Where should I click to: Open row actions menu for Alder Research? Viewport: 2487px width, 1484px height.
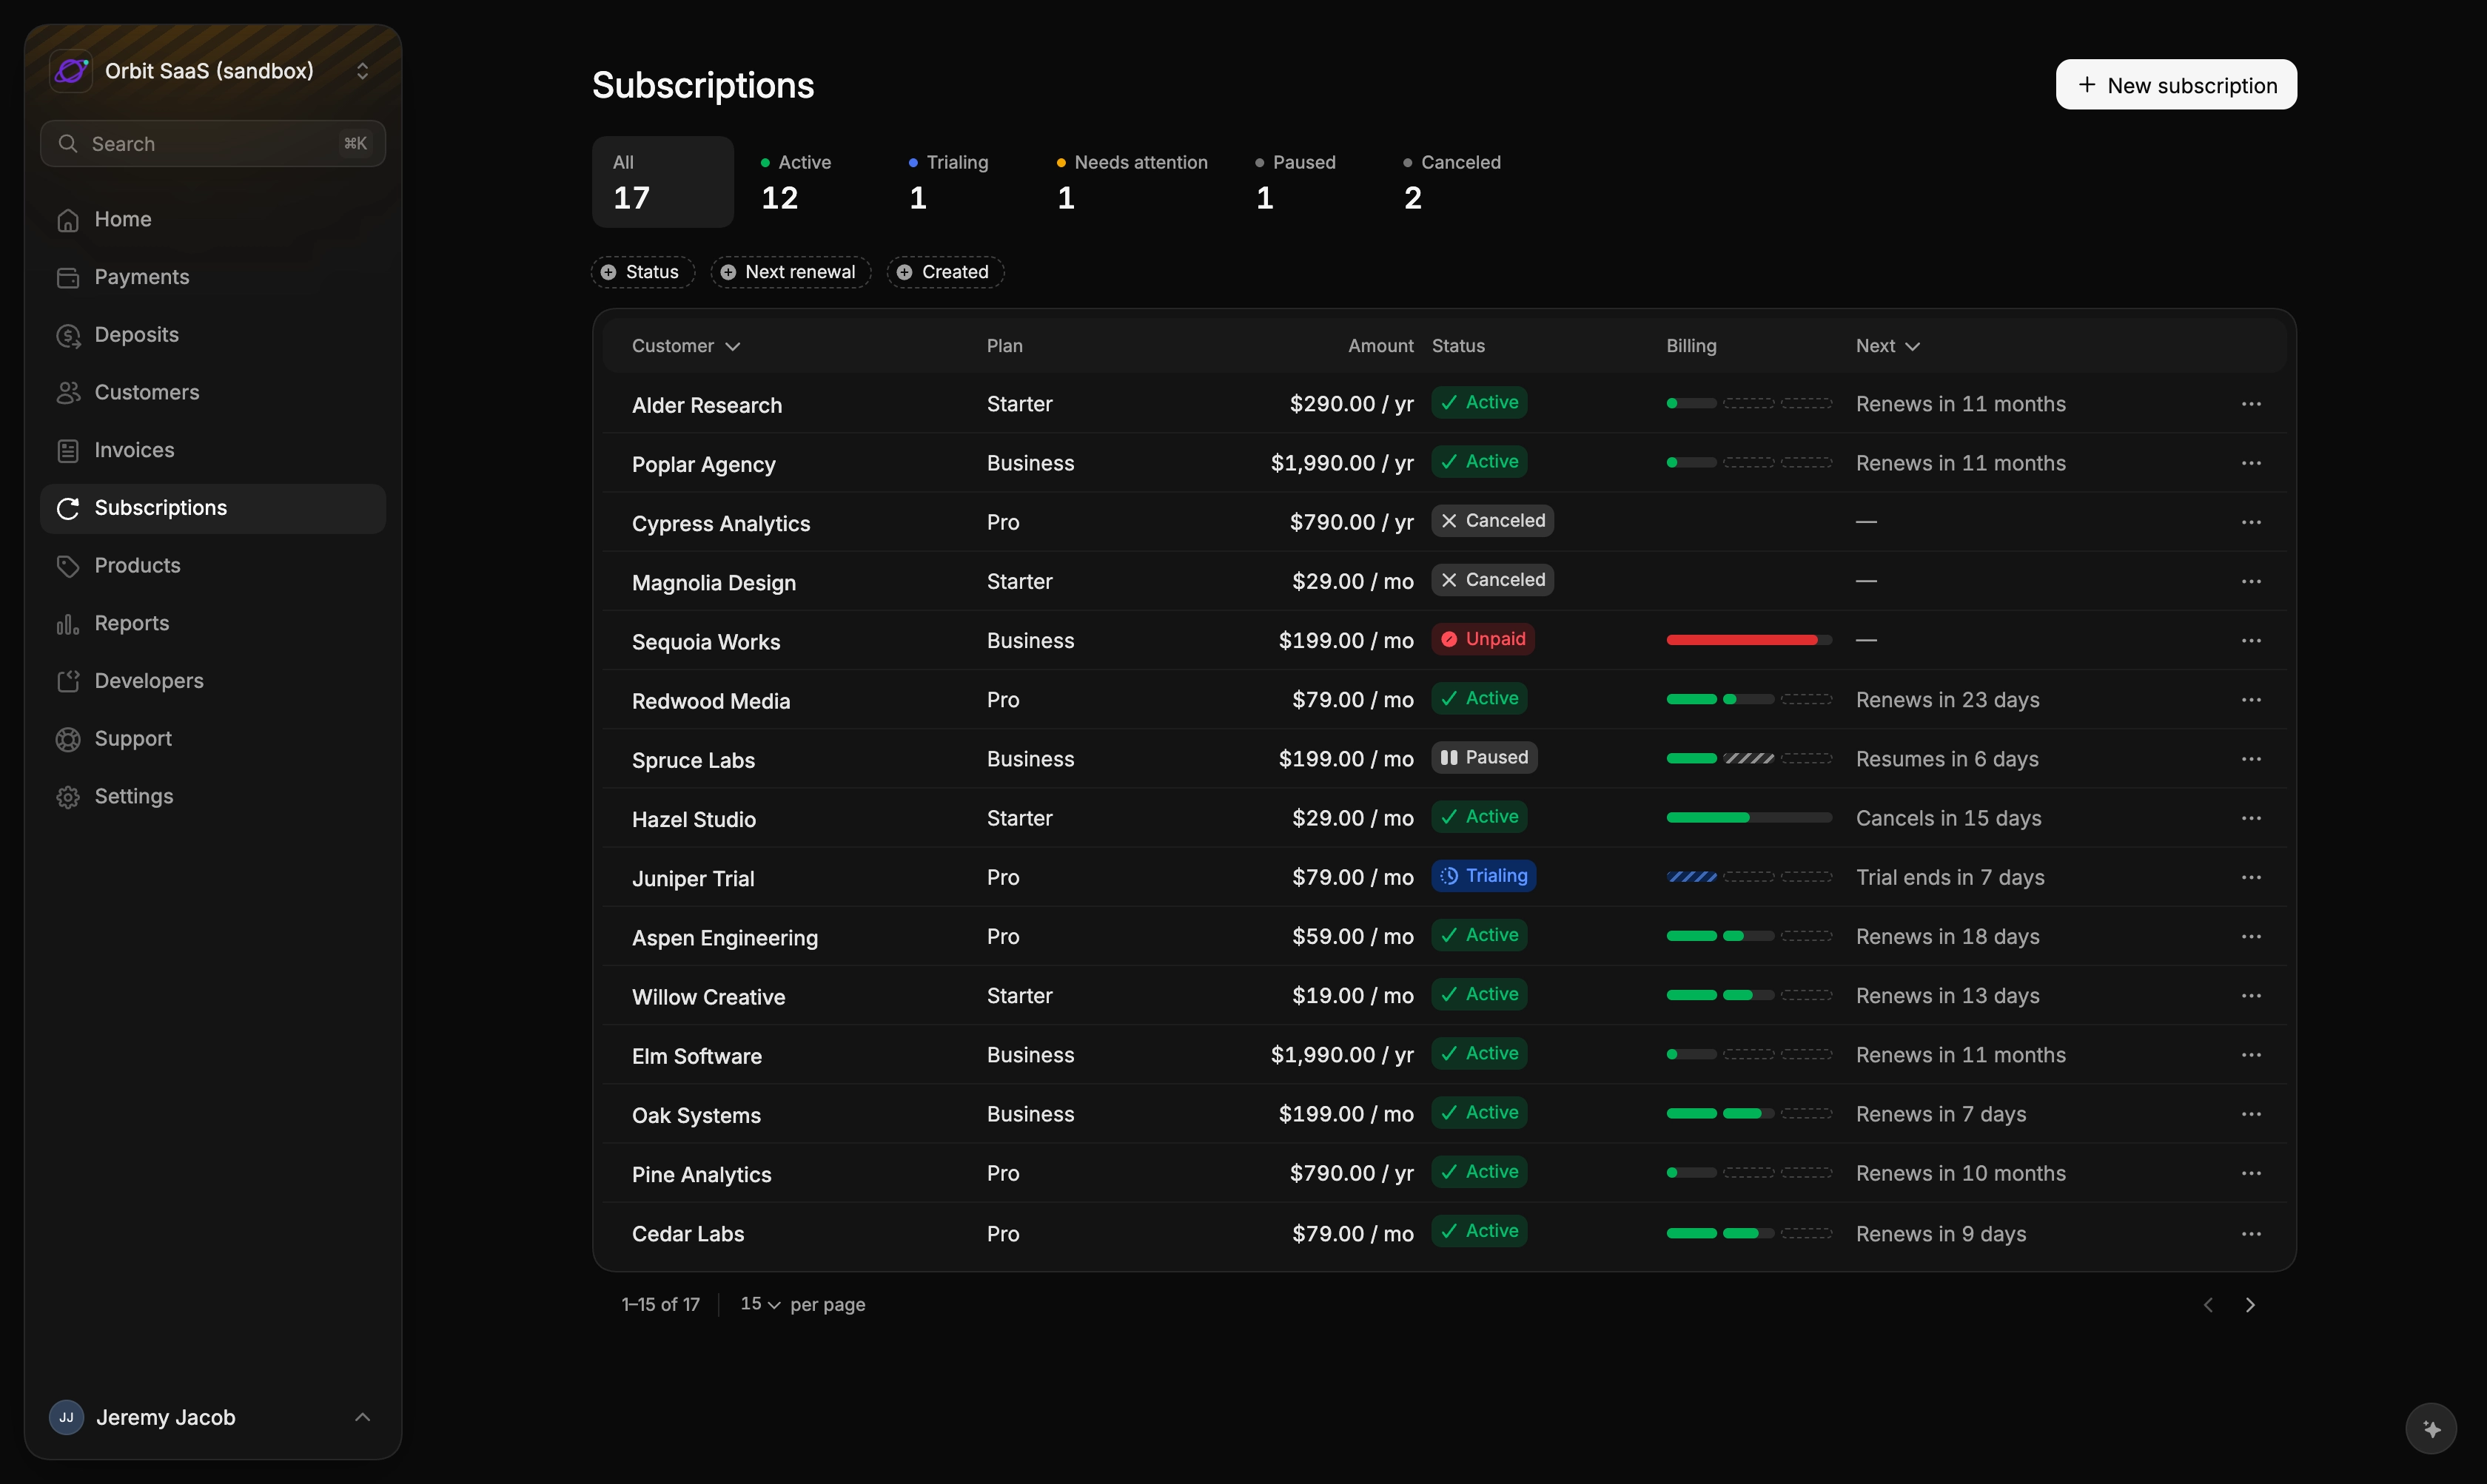(2251, 404)
